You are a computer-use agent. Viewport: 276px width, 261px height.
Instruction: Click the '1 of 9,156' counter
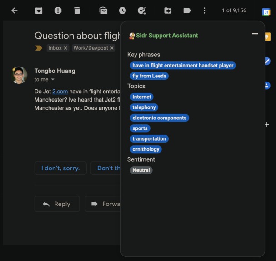coord(234,10)
